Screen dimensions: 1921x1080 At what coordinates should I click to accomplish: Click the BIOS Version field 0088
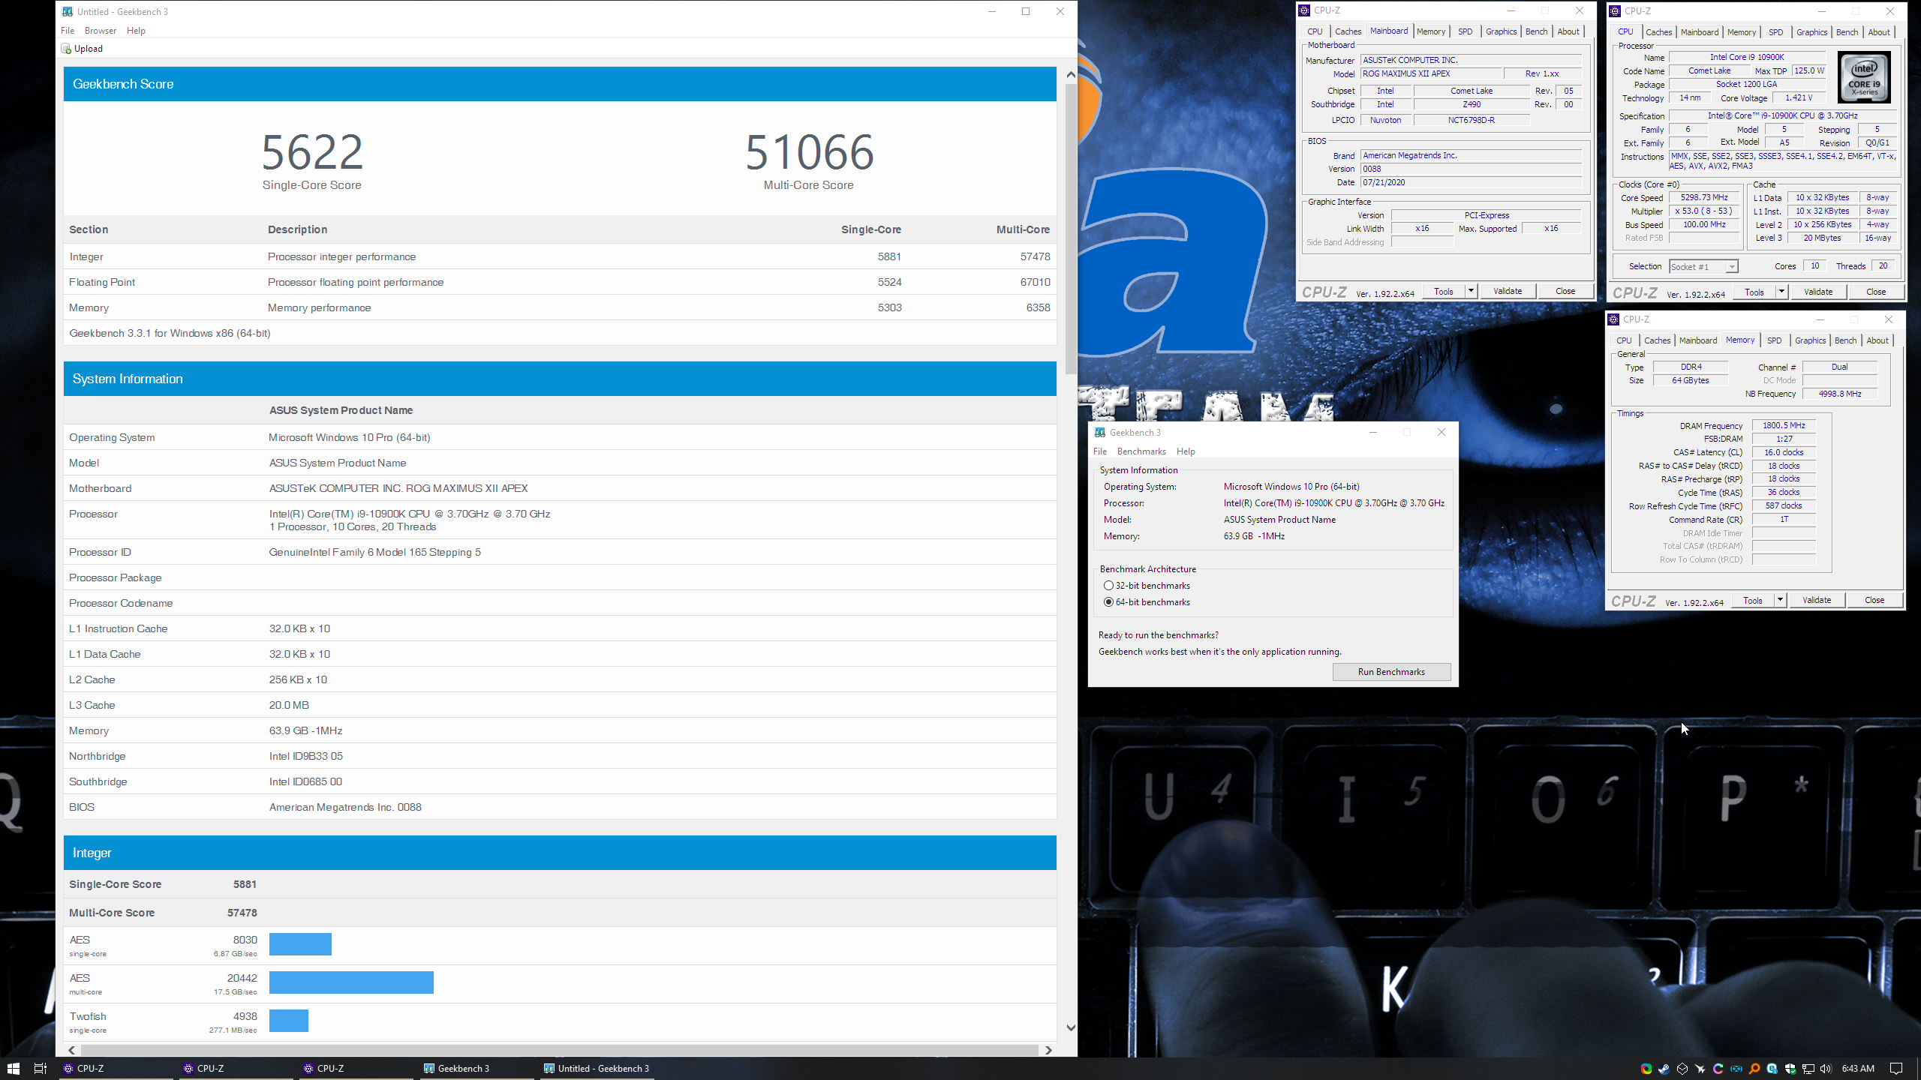pos(1471,169)
